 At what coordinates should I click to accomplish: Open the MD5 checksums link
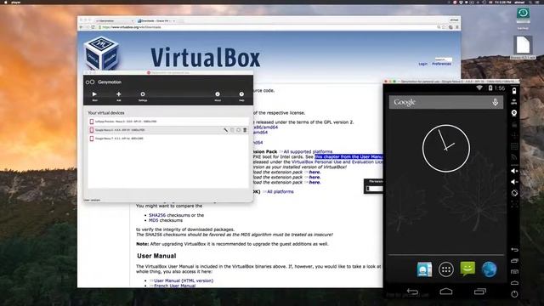(x=153, y=220)
